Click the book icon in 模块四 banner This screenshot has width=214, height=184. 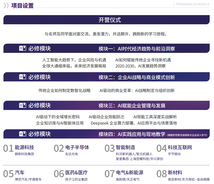[23, 134]
